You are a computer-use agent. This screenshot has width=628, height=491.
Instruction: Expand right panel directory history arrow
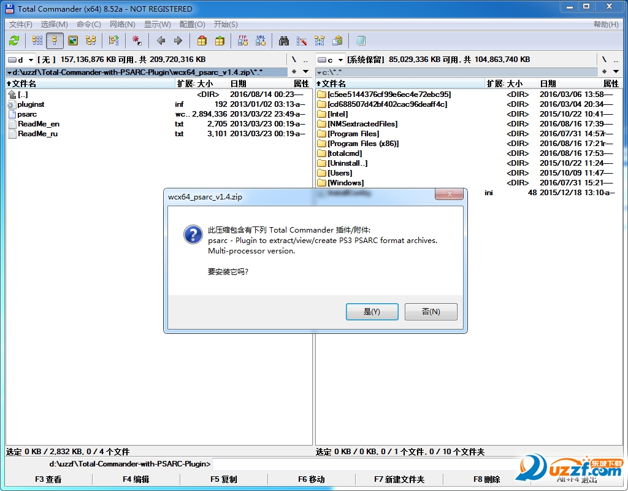pyautogui.click(x=616, y=72)
